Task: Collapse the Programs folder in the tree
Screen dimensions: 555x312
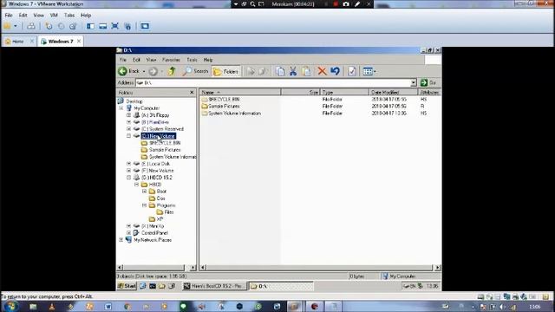Action: (x=145, y=205)
